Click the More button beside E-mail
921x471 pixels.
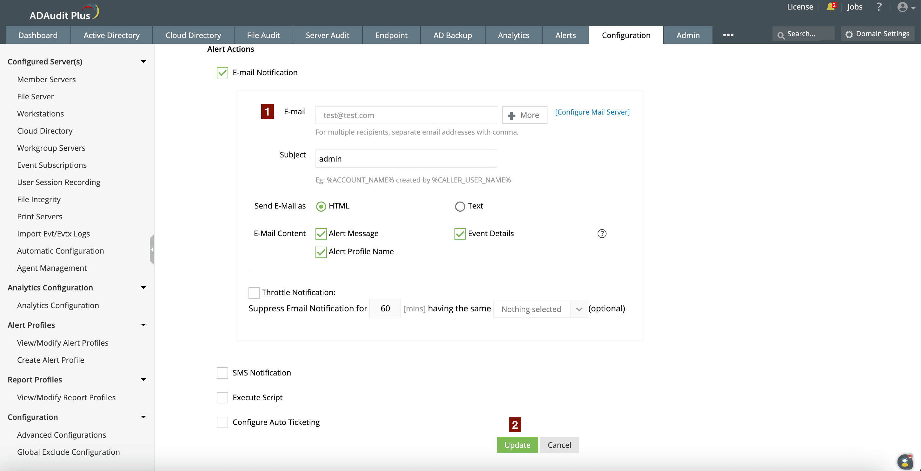coord(524,115)
